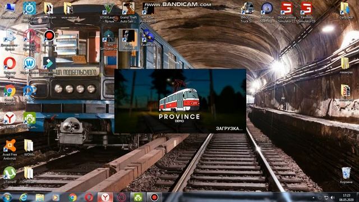Viewport: 359px width, 202px height.
Task: Click the Province Demo tram logo
Action: 179,100
